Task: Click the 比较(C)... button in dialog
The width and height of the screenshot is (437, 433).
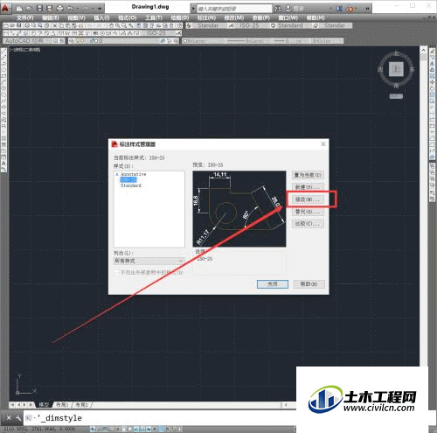Action: tap(308, 224)
